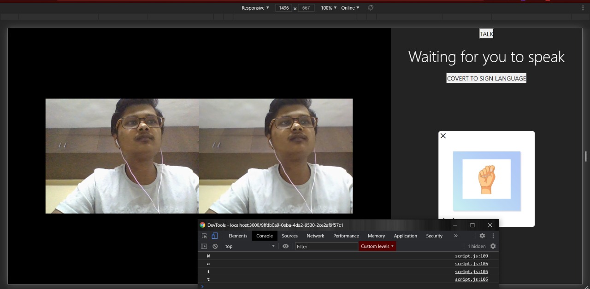Open the Online throttling dropdown
This screenshot has height=289, width=590.
tap(350, 8)
